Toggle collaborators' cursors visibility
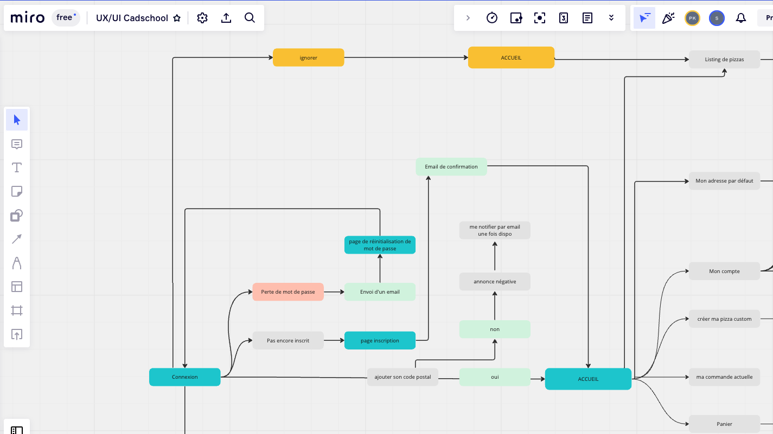The height and width of the screenshot is (434, 773). tap(644, 18)
